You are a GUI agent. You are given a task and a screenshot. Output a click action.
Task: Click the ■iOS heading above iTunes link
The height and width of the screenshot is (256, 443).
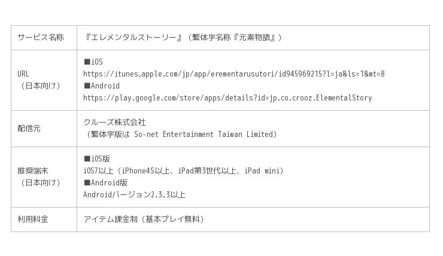[x=93, y=62]
